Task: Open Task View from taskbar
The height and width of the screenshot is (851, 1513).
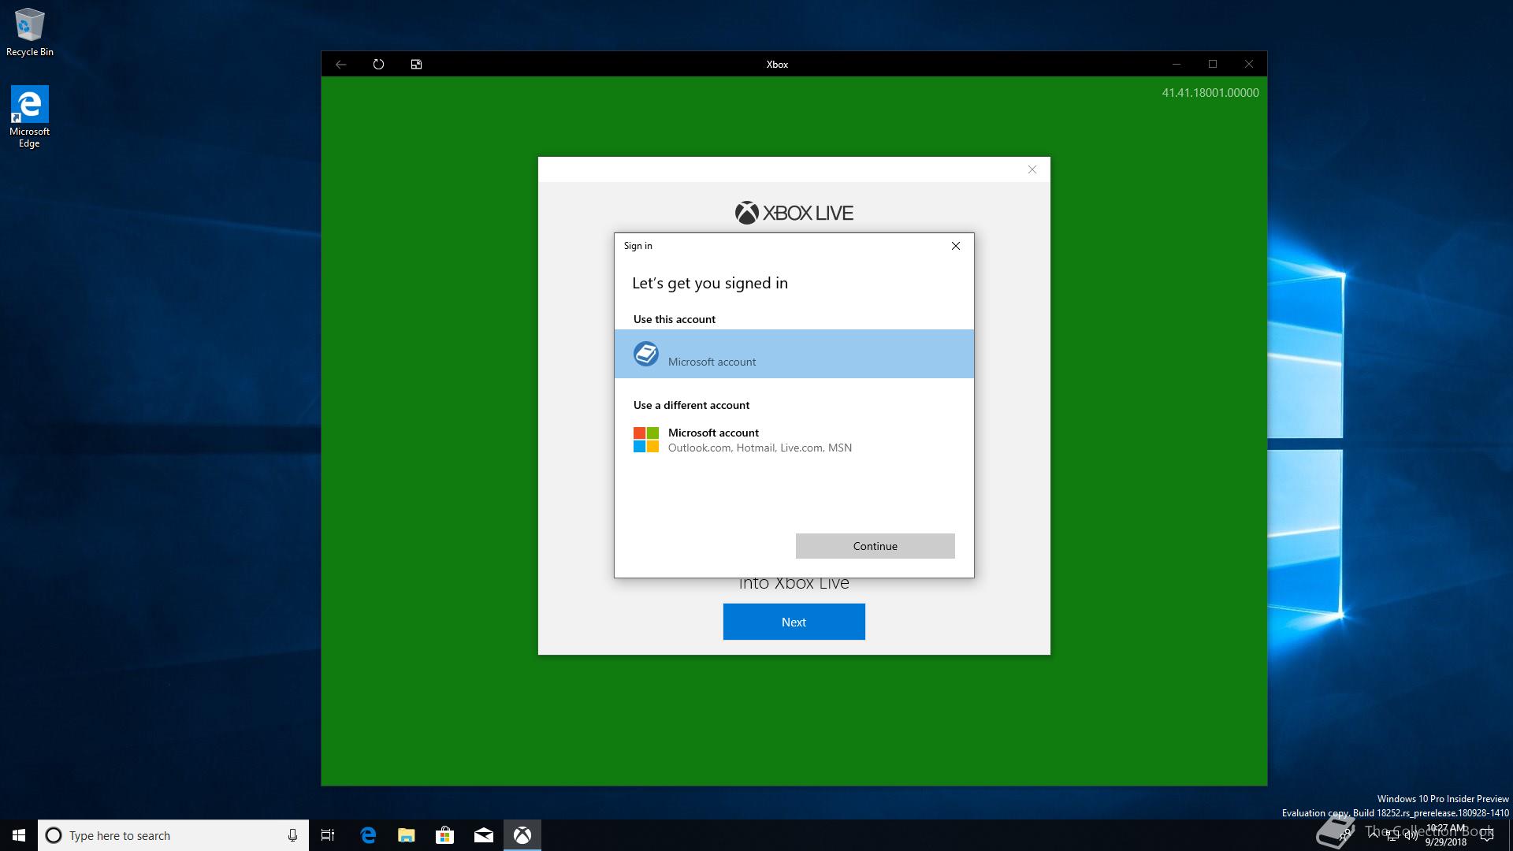Action: pyautogui.click(x=328, y=835)
